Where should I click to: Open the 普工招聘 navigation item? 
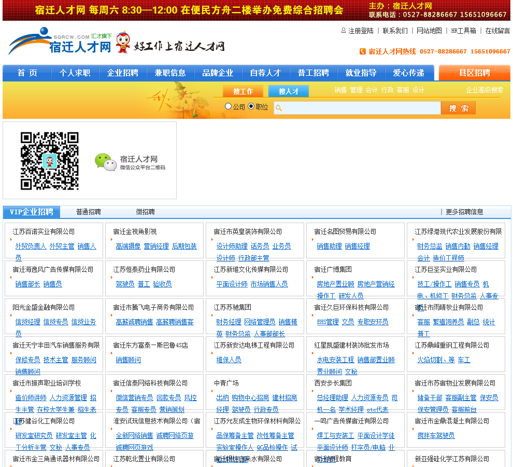tap(313, 73)
